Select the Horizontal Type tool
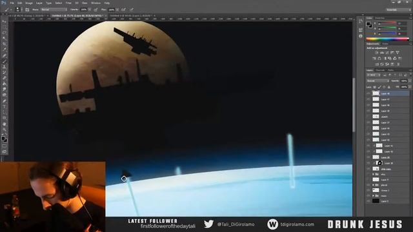The width and height of the screenshot is (413, 232). coord(5,107)
